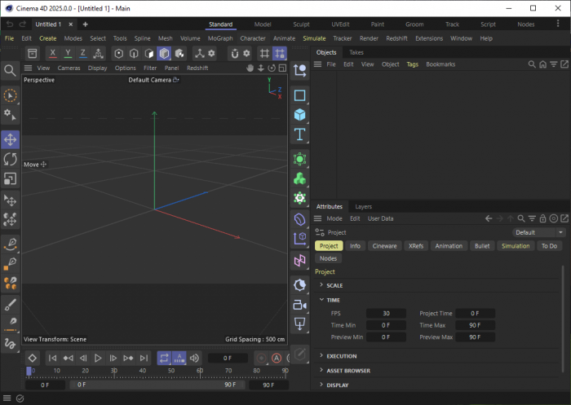Toggle the timeline sound button

point(194,358)
